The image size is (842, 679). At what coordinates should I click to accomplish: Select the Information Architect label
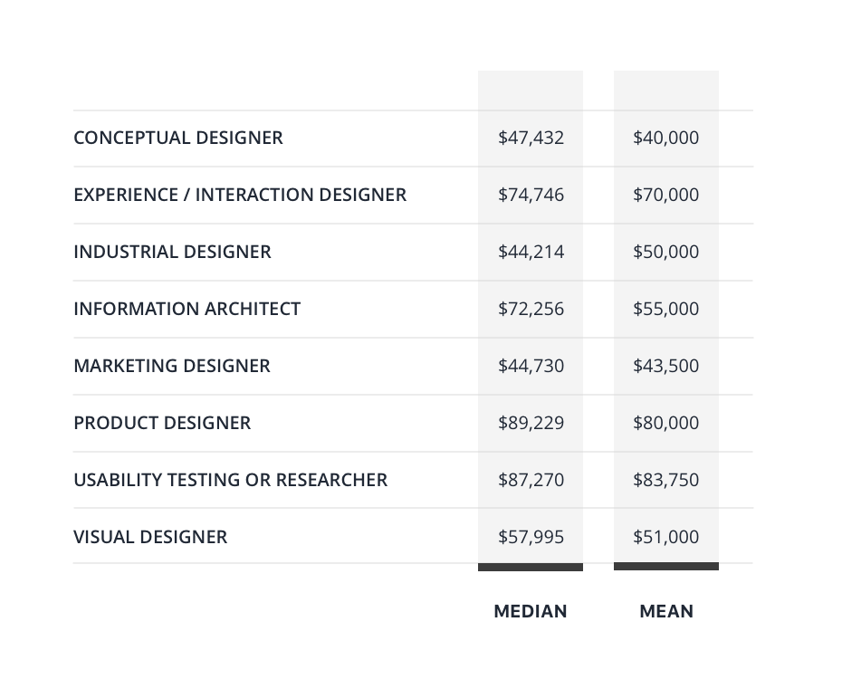[x=187, y=309]
